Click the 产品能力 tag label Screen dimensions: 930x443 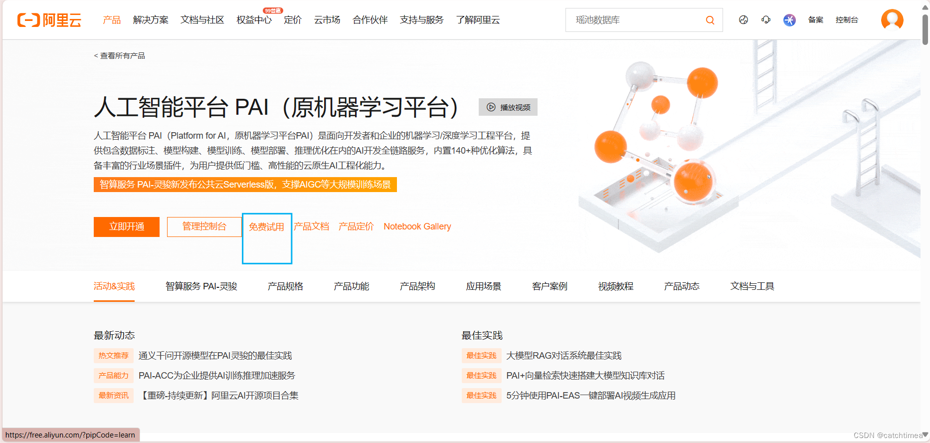pyautogui.click(x=114, y=376)
